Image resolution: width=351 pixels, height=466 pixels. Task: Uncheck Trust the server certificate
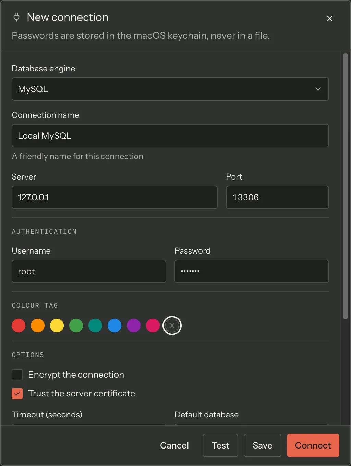[17, 394]
